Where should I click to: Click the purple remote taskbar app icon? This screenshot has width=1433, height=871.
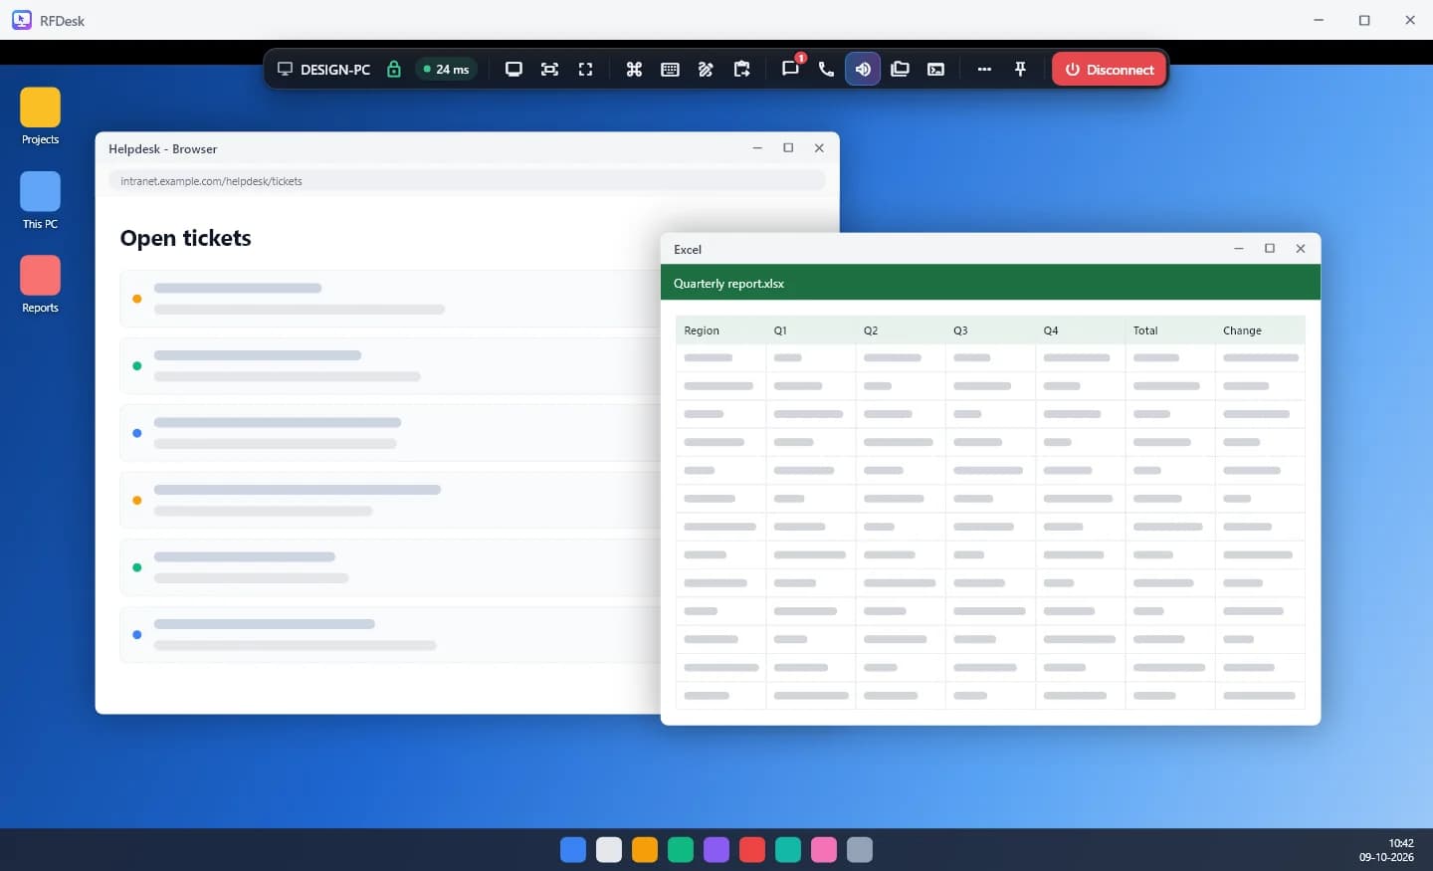(x=716, y=849)
